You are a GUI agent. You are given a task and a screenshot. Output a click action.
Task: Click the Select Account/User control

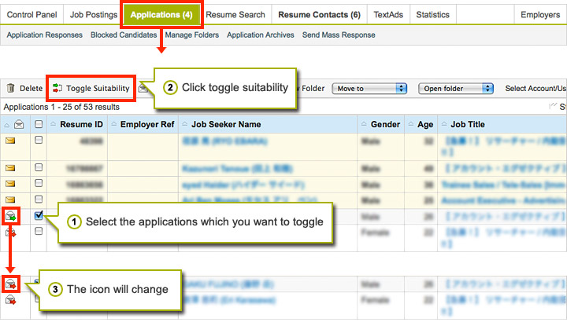535,88
